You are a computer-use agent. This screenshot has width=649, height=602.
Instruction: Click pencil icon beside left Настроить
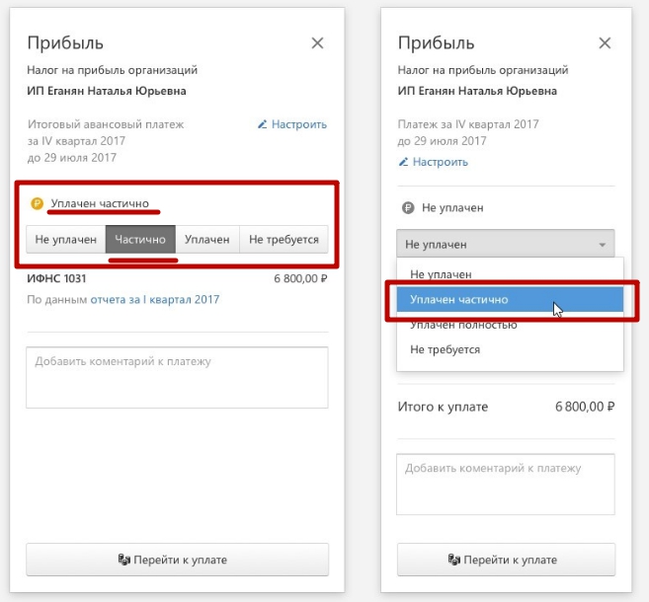tap(262, 125)
